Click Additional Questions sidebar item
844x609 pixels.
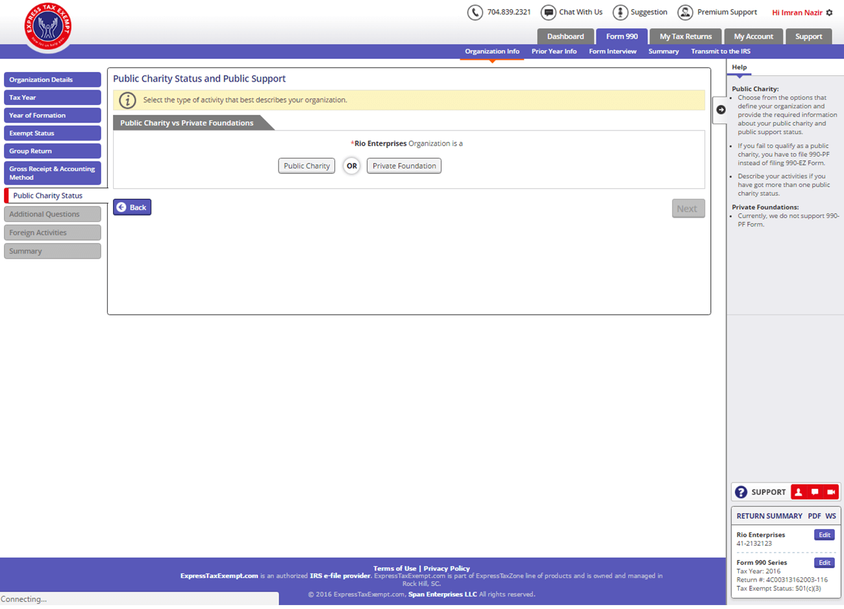coord(53,214)
